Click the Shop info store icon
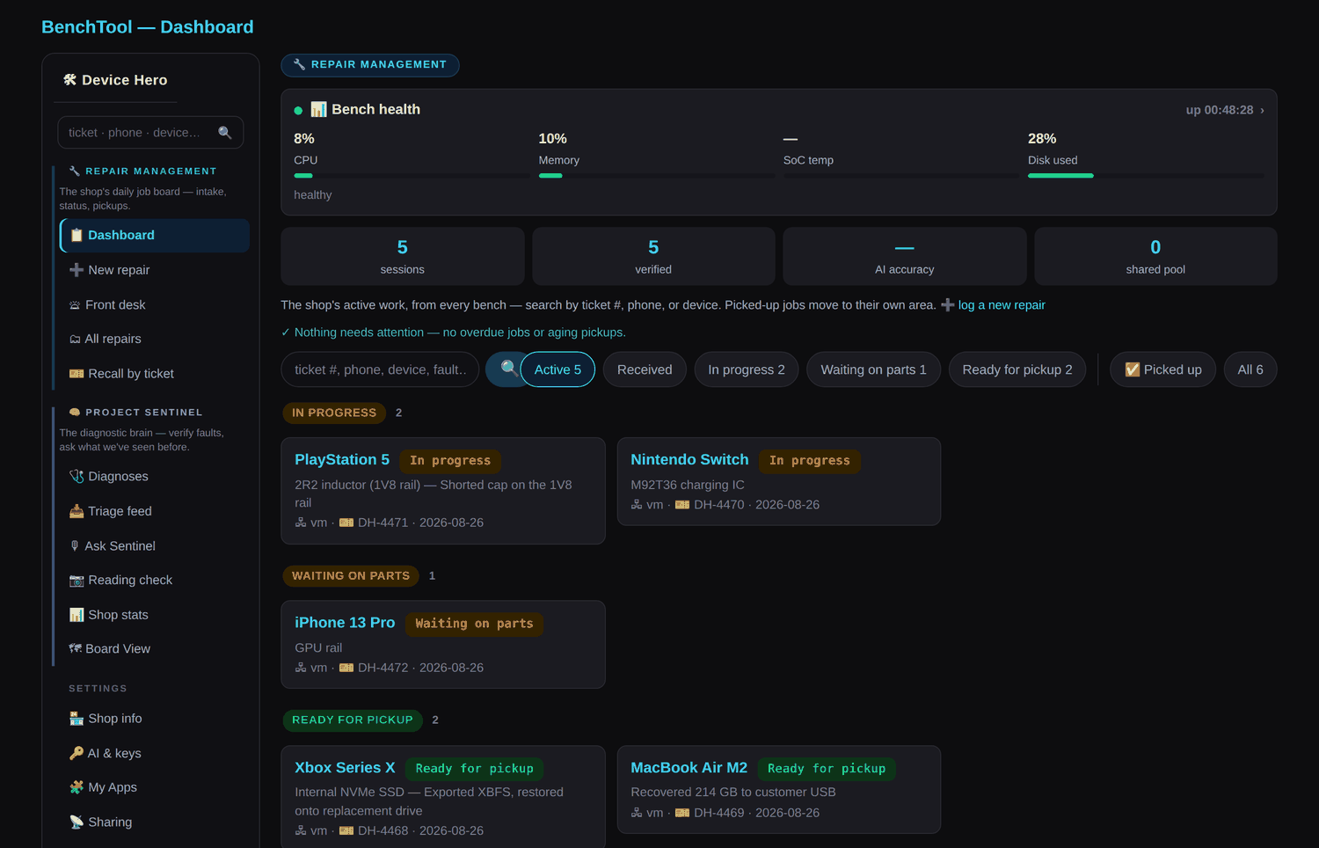1319x848 pixels. click(77, 719)
